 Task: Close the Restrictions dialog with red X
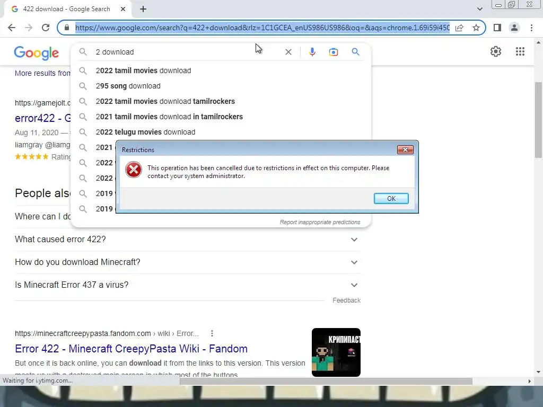(405, 149)
